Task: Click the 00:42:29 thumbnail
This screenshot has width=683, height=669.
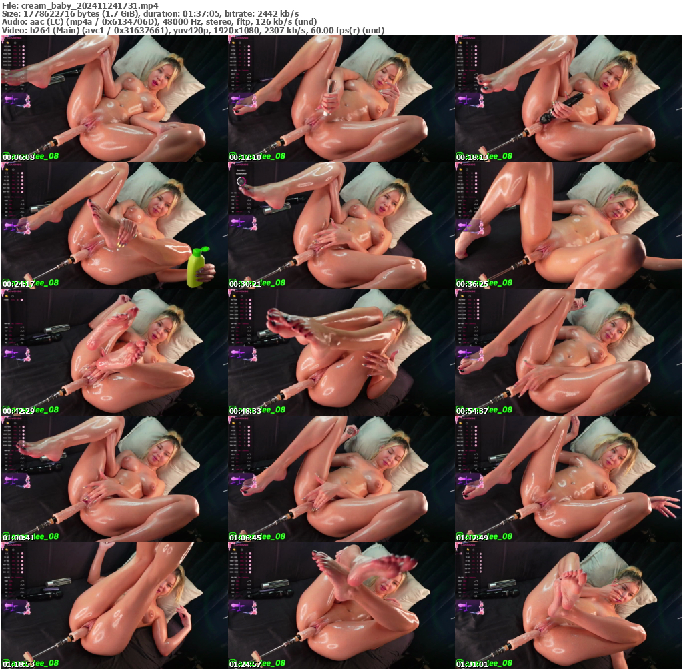Action: click(x=114, y=352)
